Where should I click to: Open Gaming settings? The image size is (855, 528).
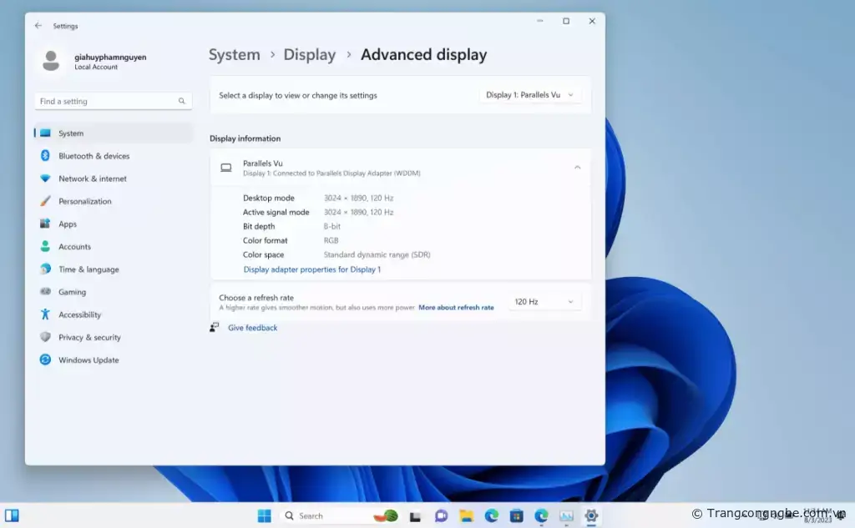coord(72,292)
